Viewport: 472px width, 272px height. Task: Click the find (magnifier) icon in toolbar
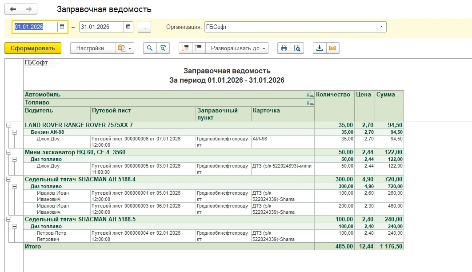(150, 48)
